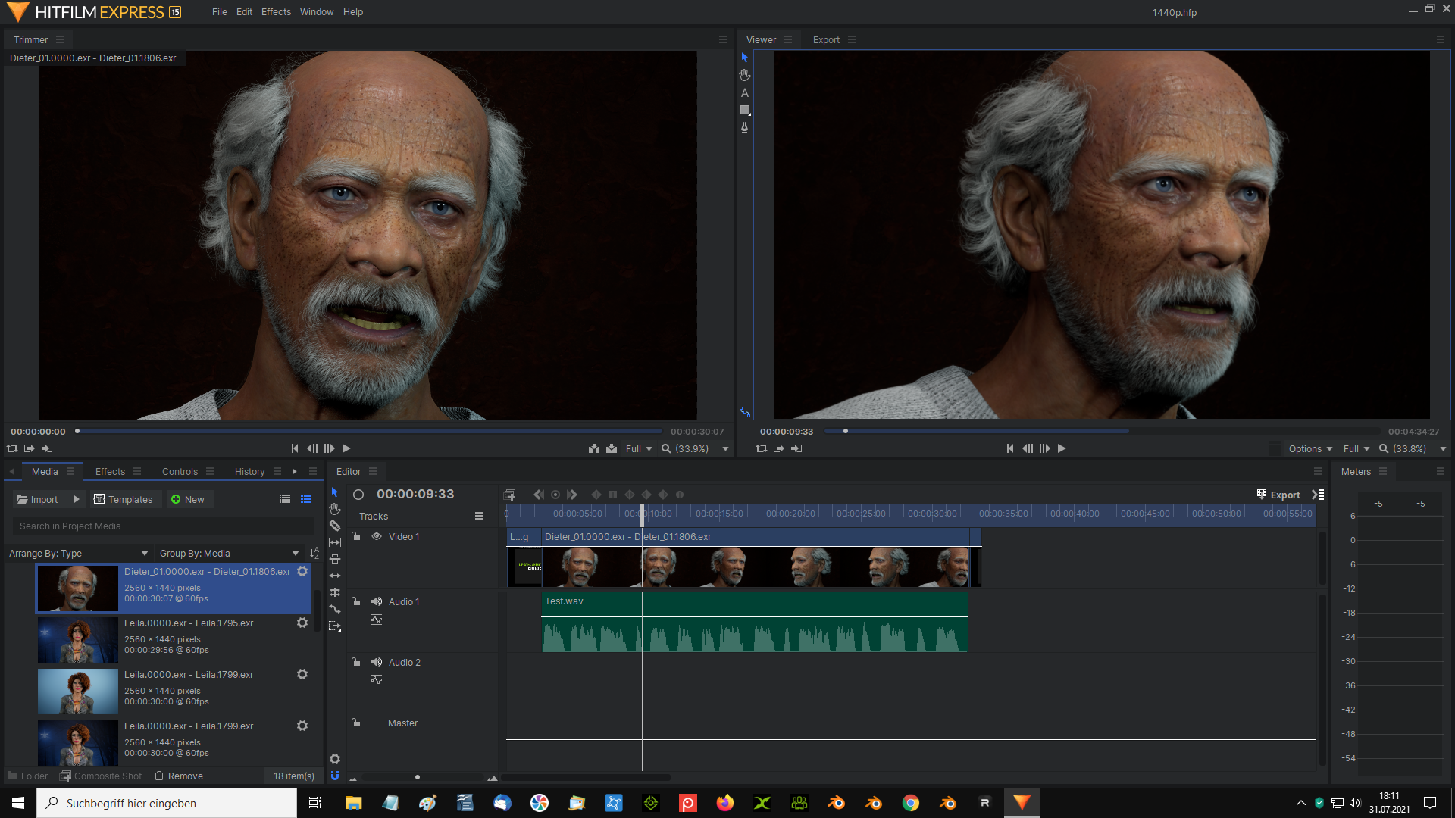The width and height of the screenshot is (1455, 818).
Task: Open Editor timecode clock options
Action: coord(358,495)
